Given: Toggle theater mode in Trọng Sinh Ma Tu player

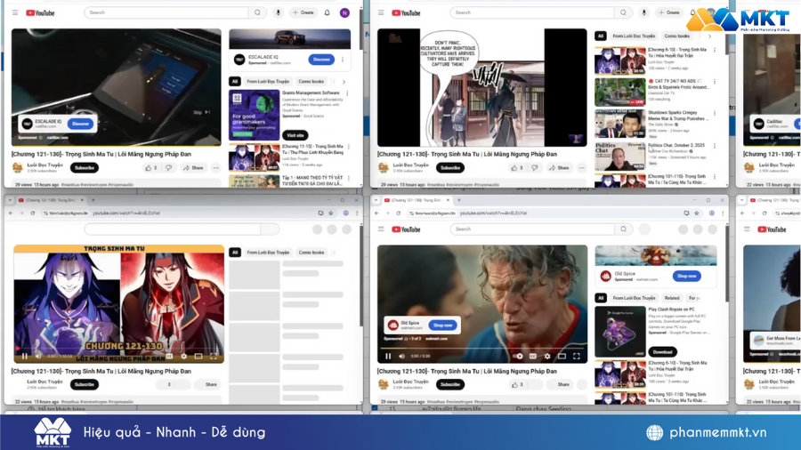Looking at the screenshot, I should [198, 356].
